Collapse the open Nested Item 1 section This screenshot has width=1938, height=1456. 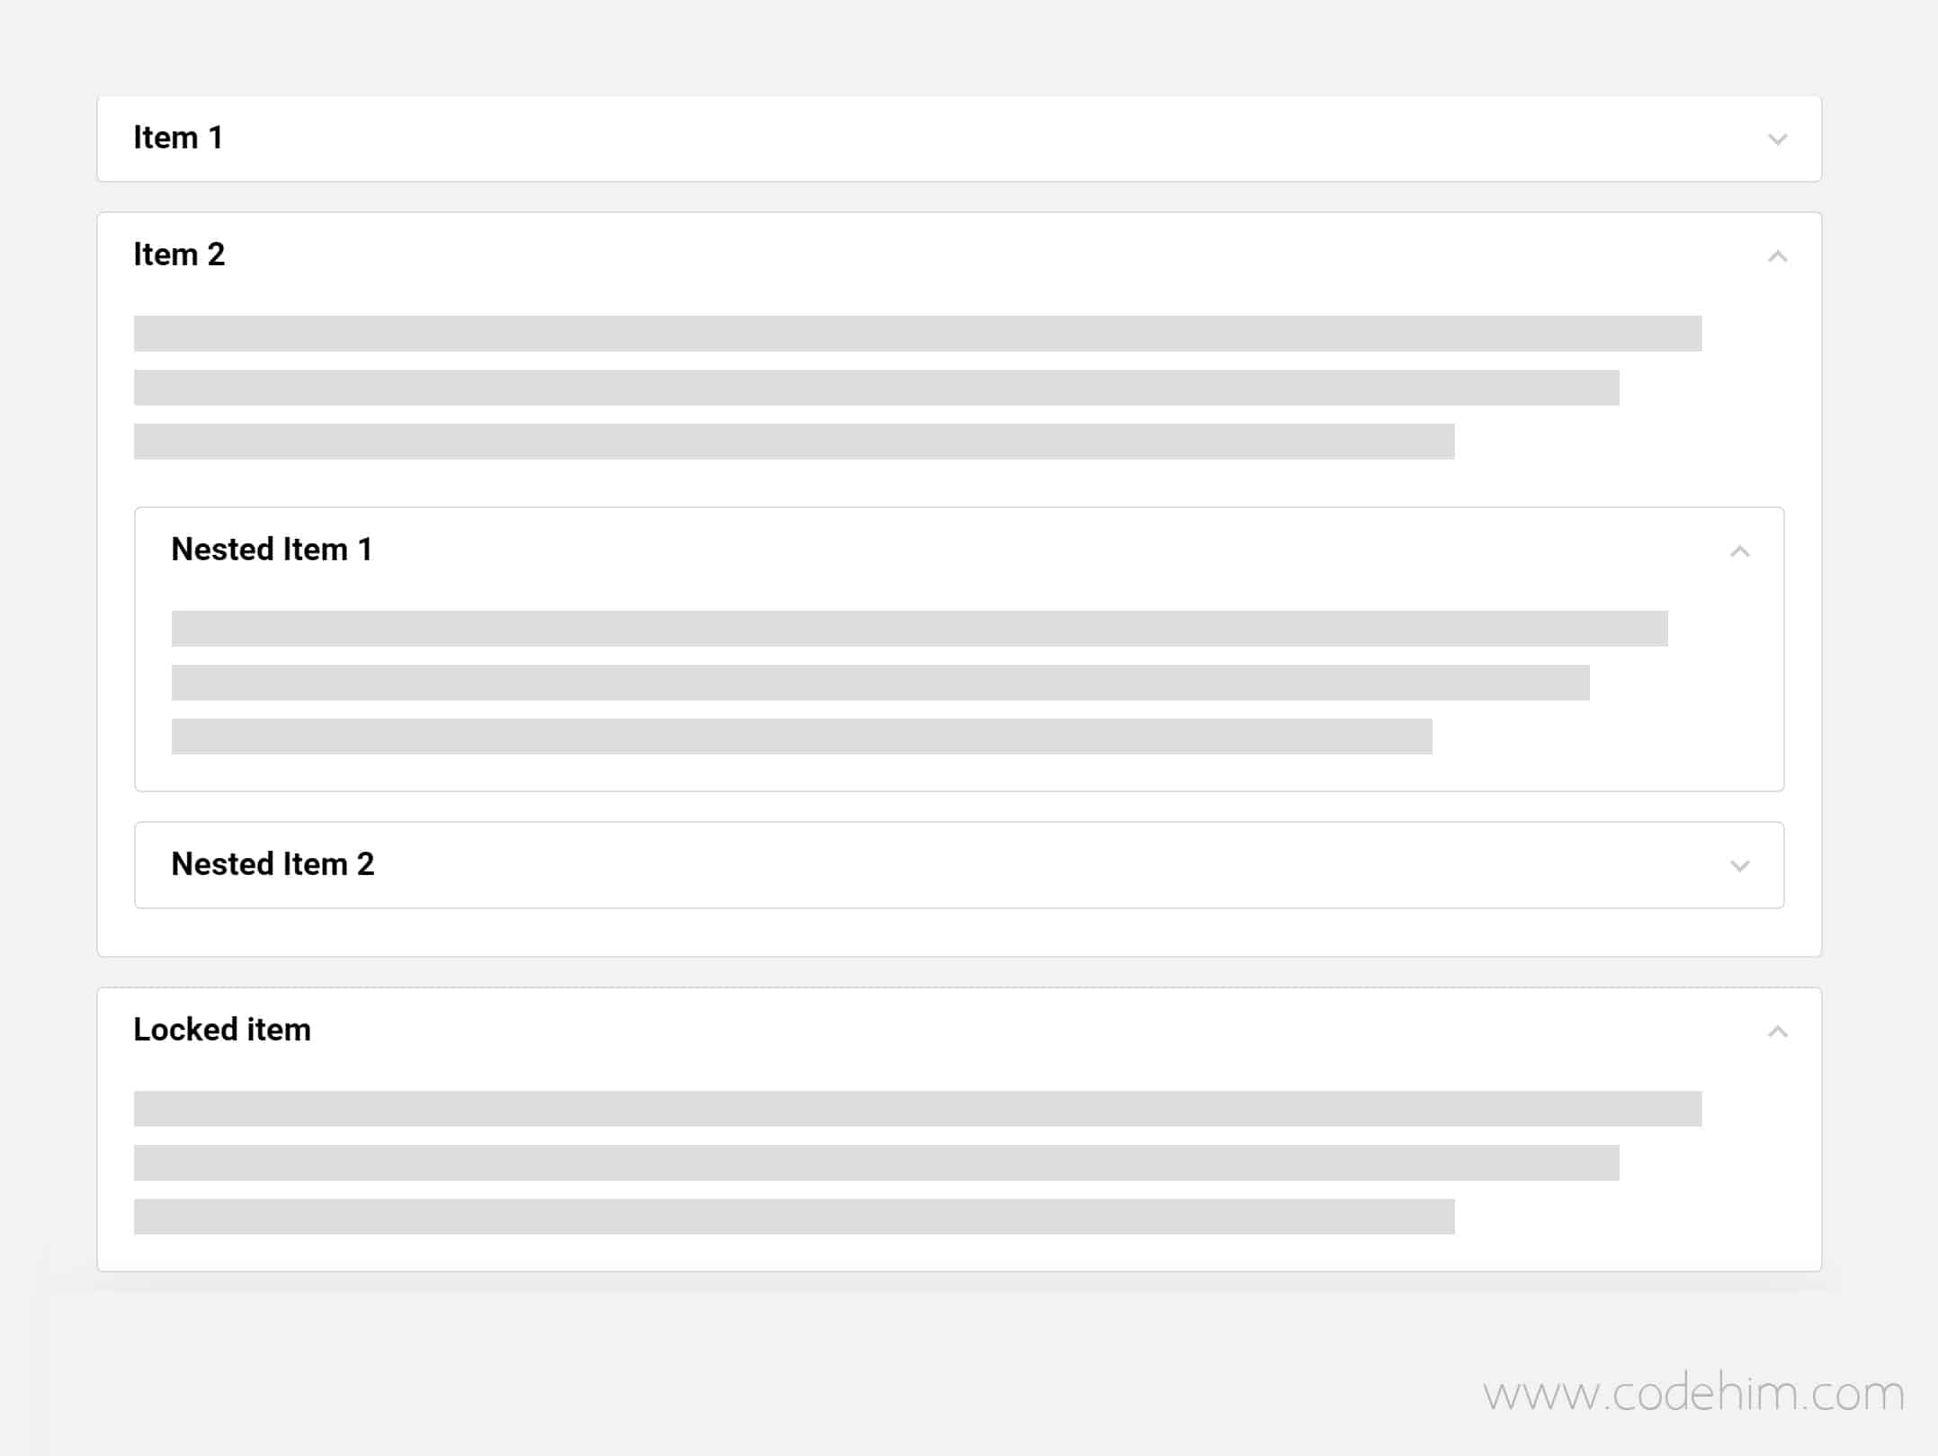click(1739, 550)
